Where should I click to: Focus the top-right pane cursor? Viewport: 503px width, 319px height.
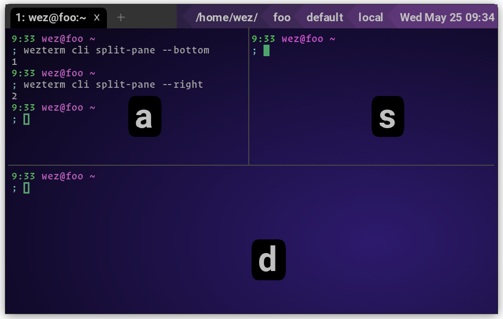[267, 50]
